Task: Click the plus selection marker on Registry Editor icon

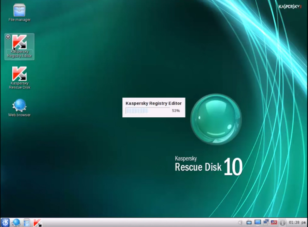Action: [8, 37]
